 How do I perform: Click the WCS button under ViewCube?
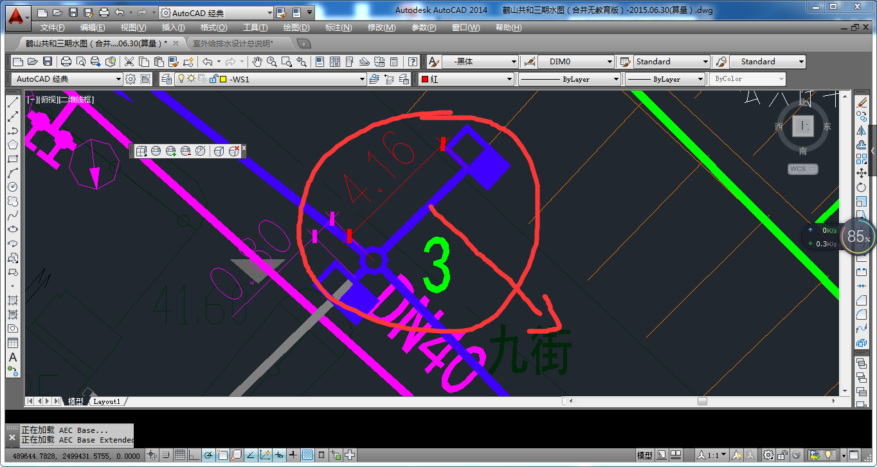[802, 169]
